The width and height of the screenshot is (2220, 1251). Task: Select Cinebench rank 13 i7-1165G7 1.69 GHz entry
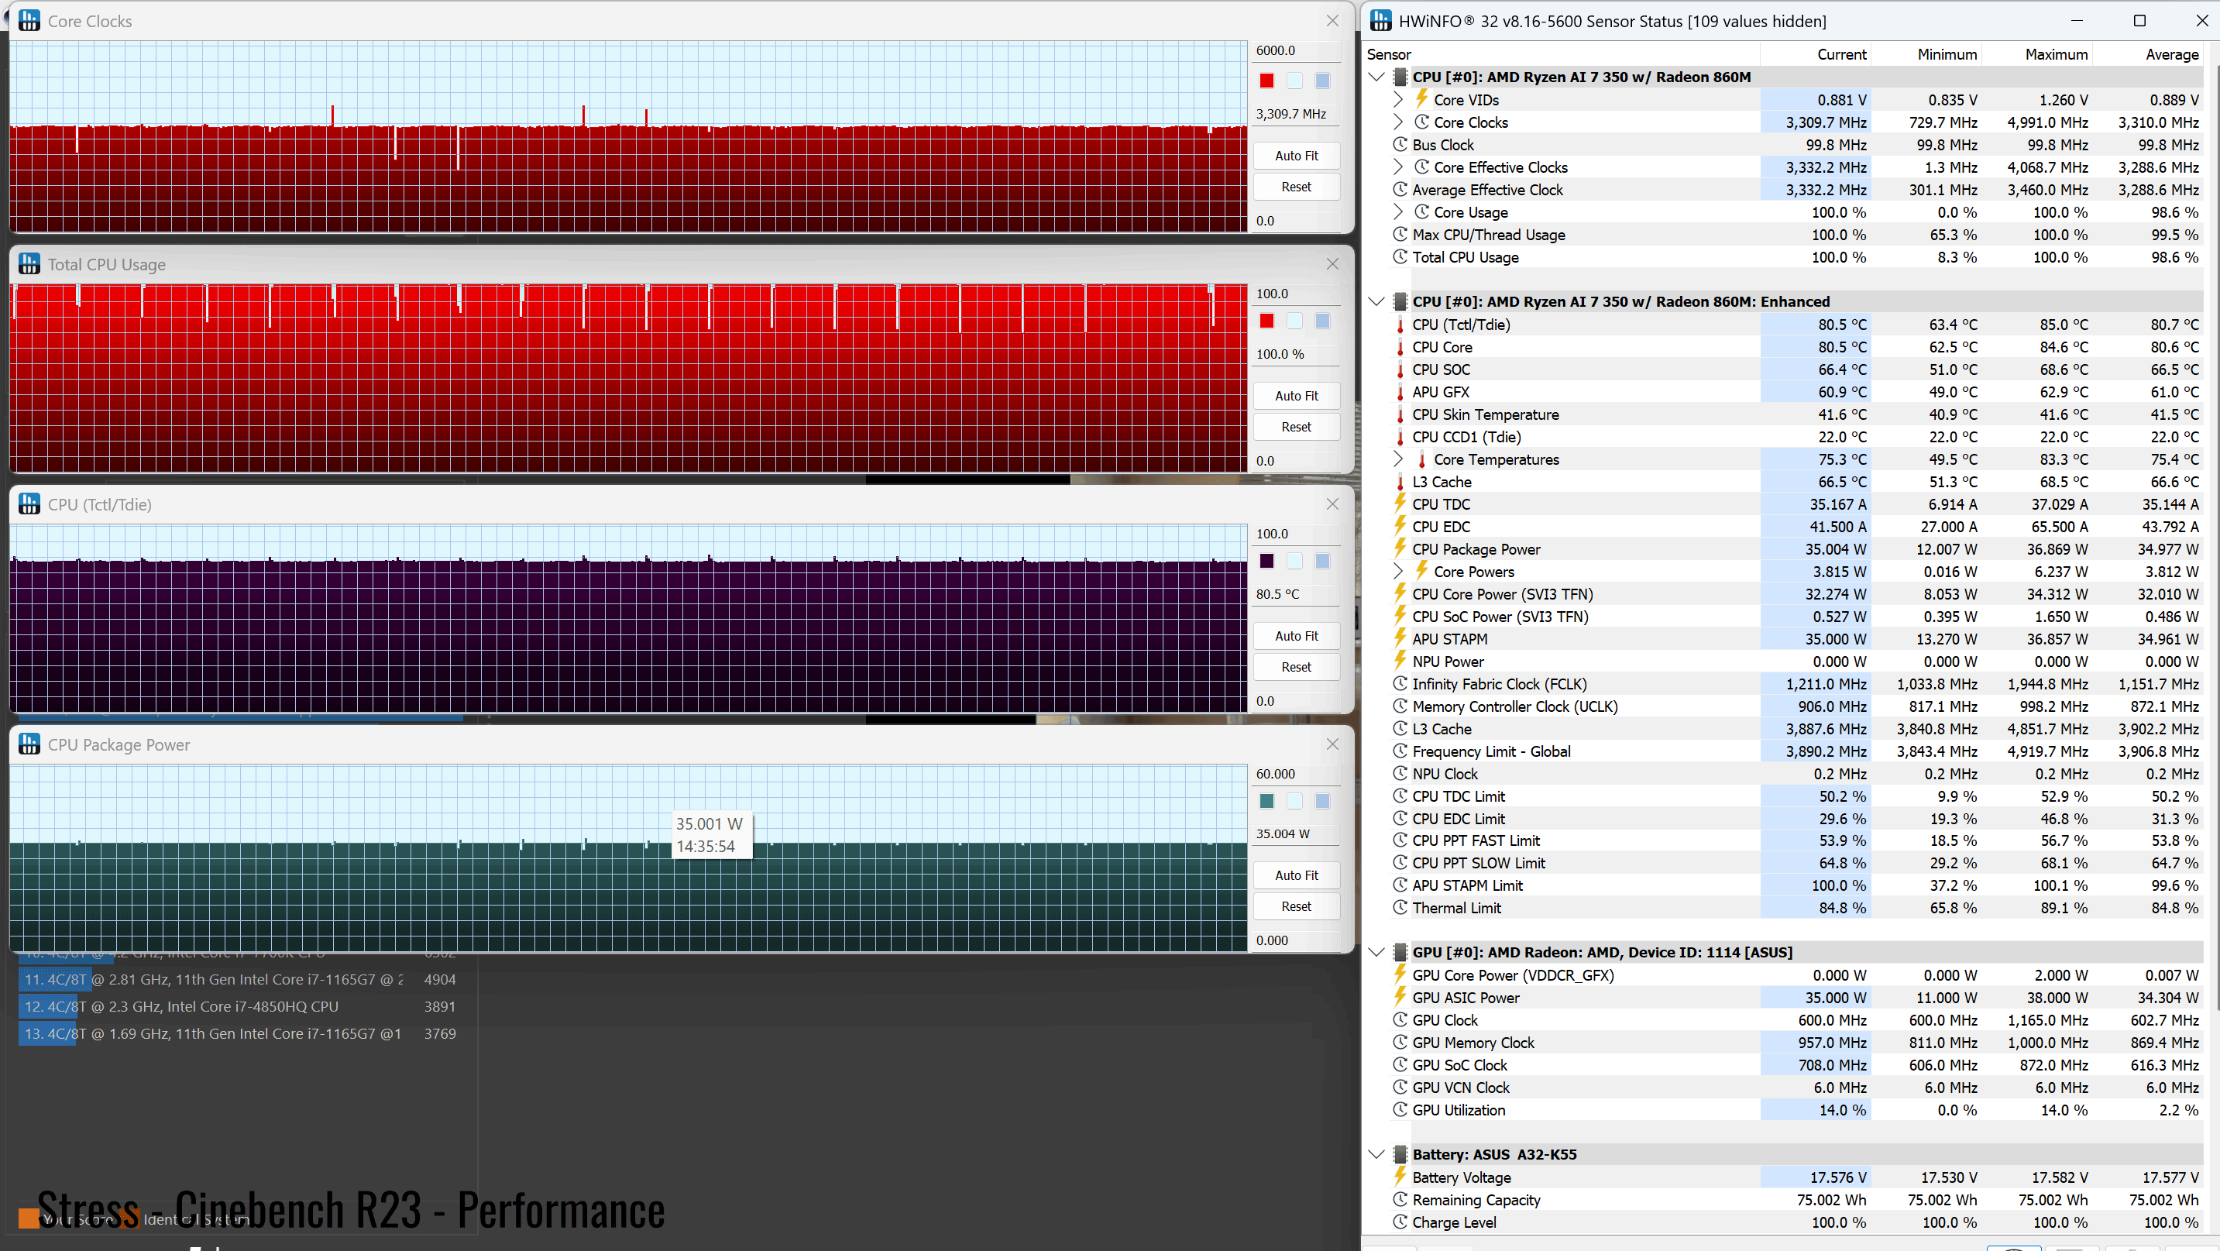(x=240, y=1033)
